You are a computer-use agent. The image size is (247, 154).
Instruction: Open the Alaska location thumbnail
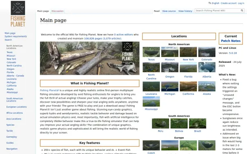pyautogui.click(x=207, y=86)
